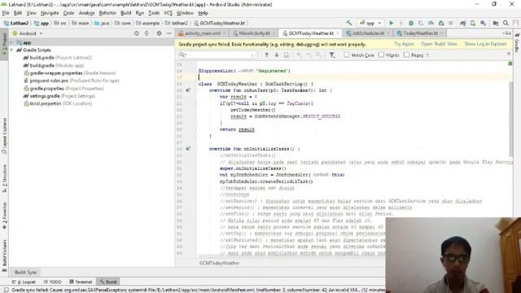The image size is (521, 293).
Task: Open the Navigate menu
Action: point(50,13)
